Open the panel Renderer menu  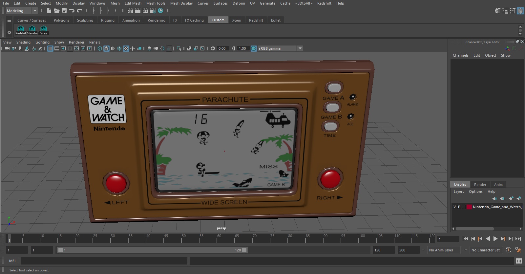[76, 42]
